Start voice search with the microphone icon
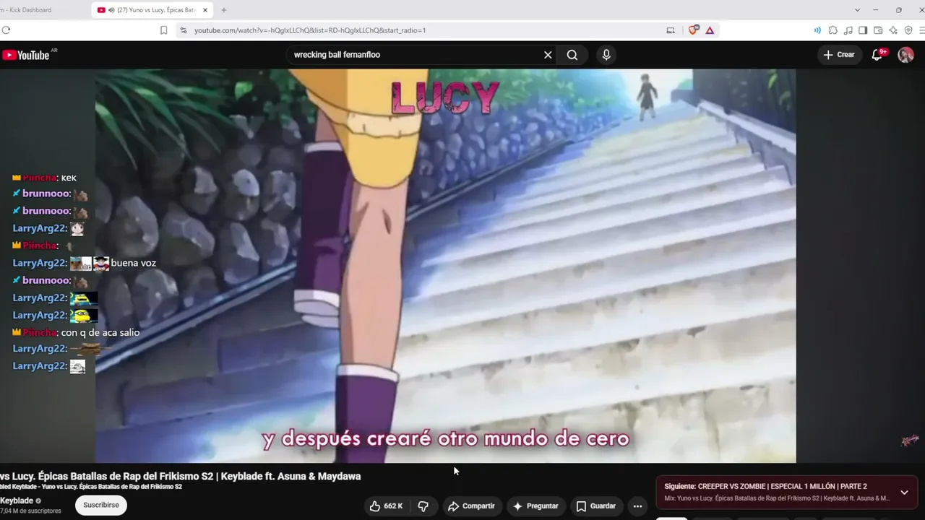Viewport: 925px width, 520px height. point(606,55)
